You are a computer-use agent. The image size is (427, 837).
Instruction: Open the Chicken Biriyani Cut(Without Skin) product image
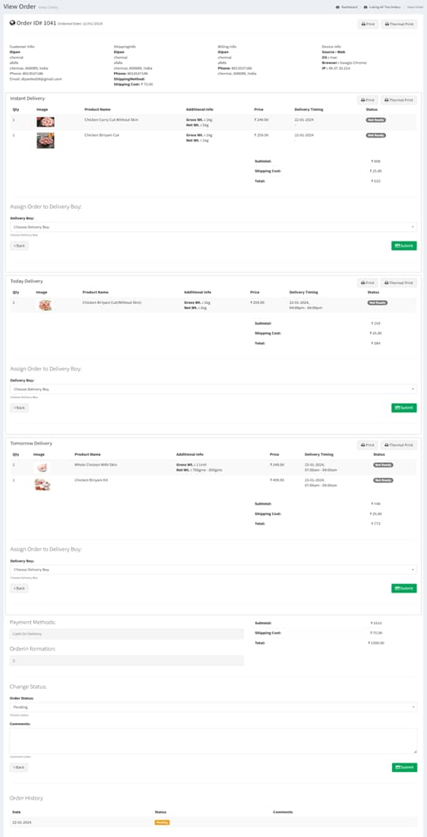(x=45, y=305)
